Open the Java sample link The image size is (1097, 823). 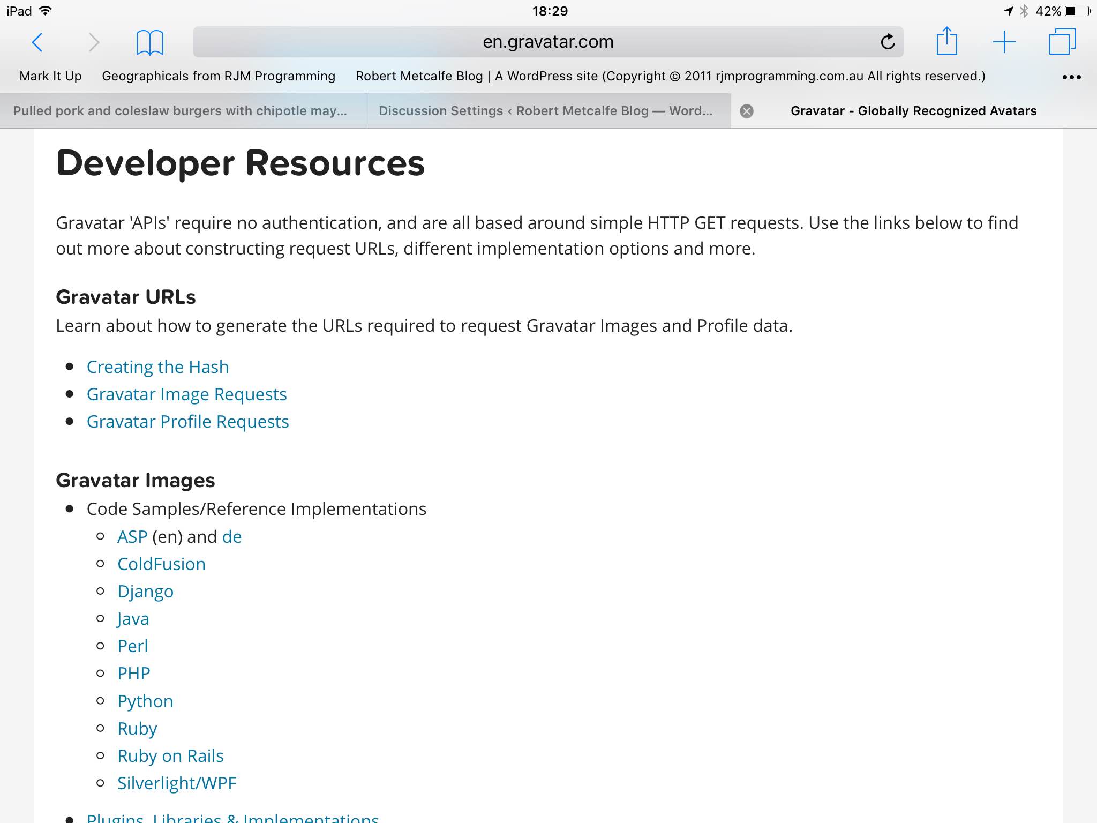point(133,619)
